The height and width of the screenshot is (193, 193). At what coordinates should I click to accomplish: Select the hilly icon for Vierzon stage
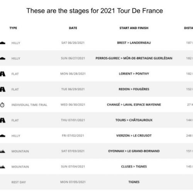[3, 136]
